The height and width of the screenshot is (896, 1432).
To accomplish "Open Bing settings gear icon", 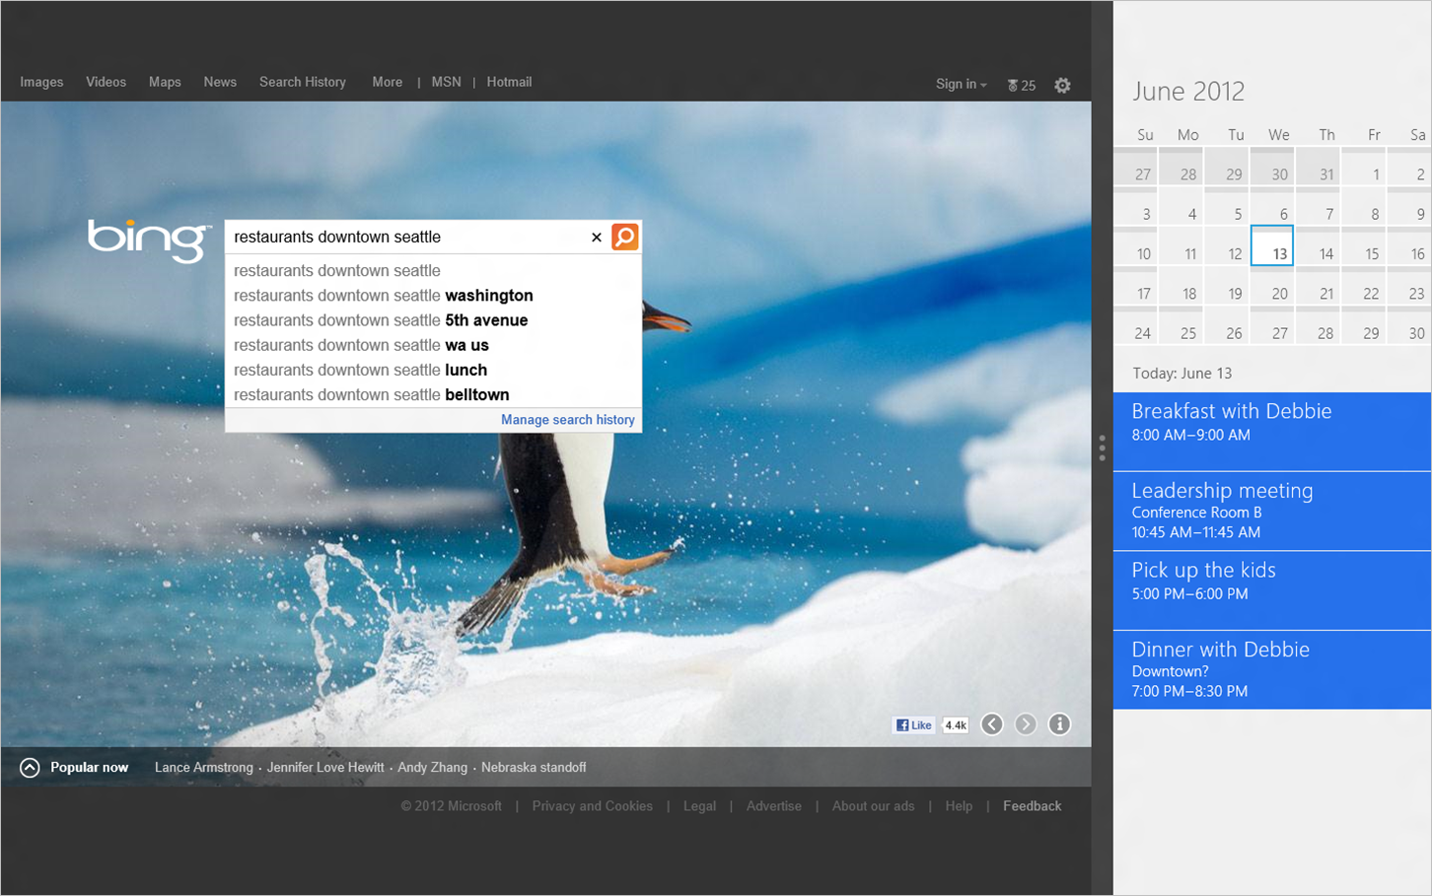I will coord(1062,86).
